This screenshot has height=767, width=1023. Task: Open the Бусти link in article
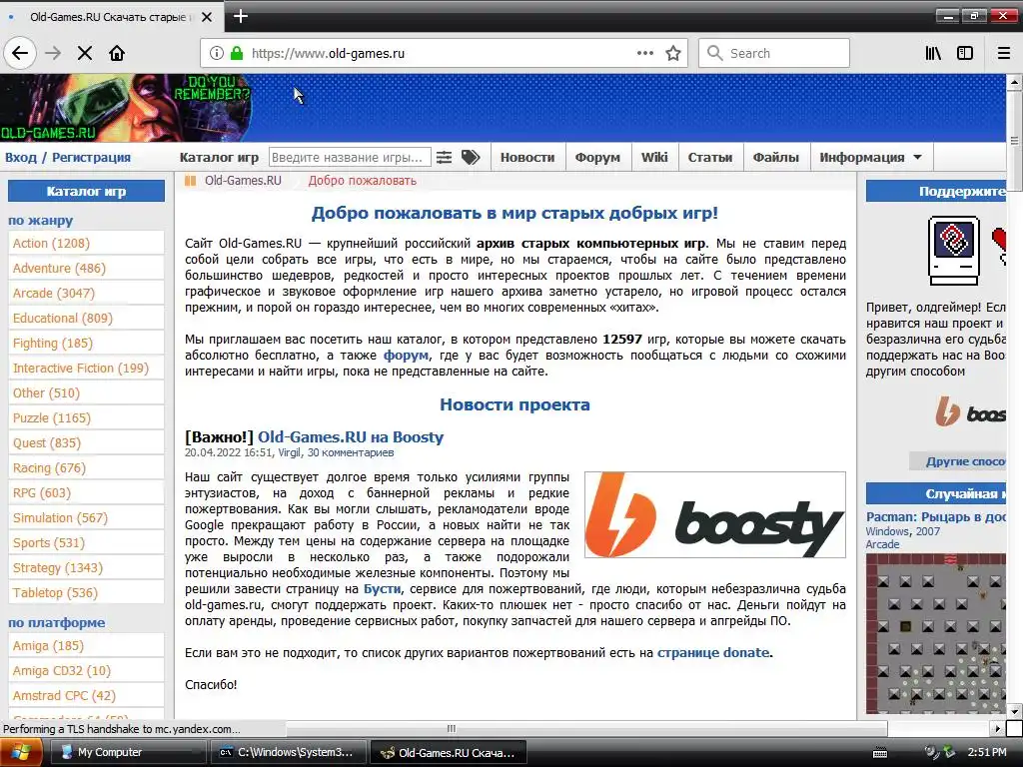coord(383,589)
